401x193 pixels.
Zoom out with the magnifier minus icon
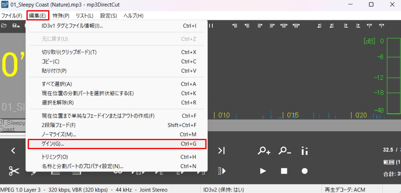(x=284, y=151)
